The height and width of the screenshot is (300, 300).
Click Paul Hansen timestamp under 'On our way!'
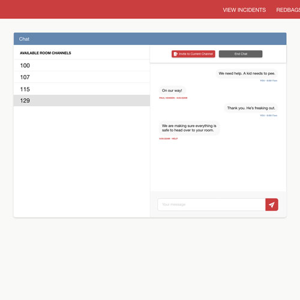click(173, 98)
